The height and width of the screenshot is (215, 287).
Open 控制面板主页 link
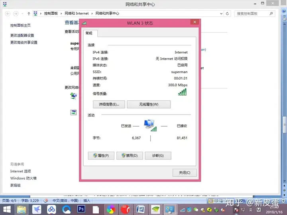pyautogui.click(x=20, y=25)
